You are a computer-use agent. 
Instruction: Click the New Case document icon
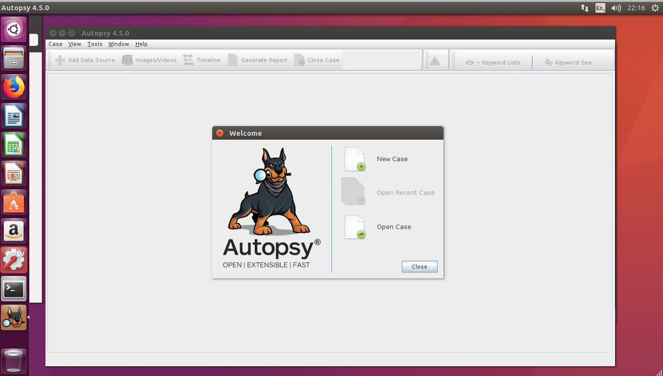[x=355, y=159]
